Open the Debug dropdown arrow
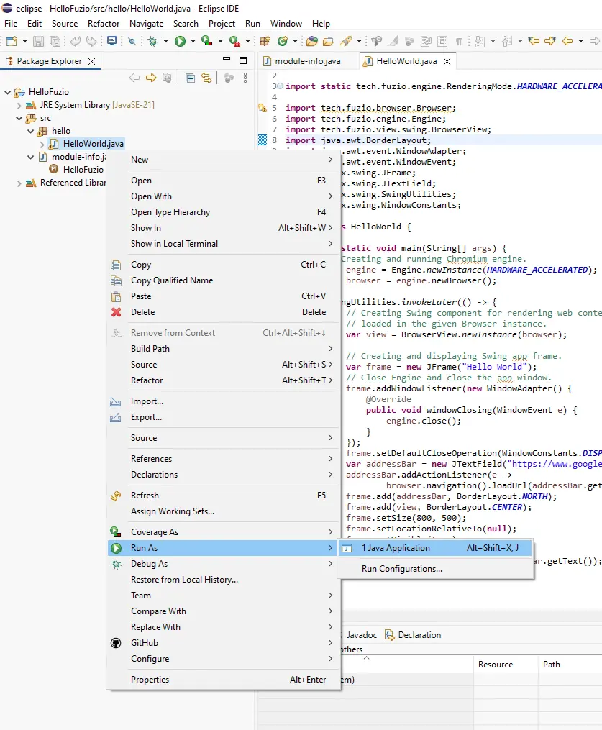 pyautogui.click(x=165, y=42)
